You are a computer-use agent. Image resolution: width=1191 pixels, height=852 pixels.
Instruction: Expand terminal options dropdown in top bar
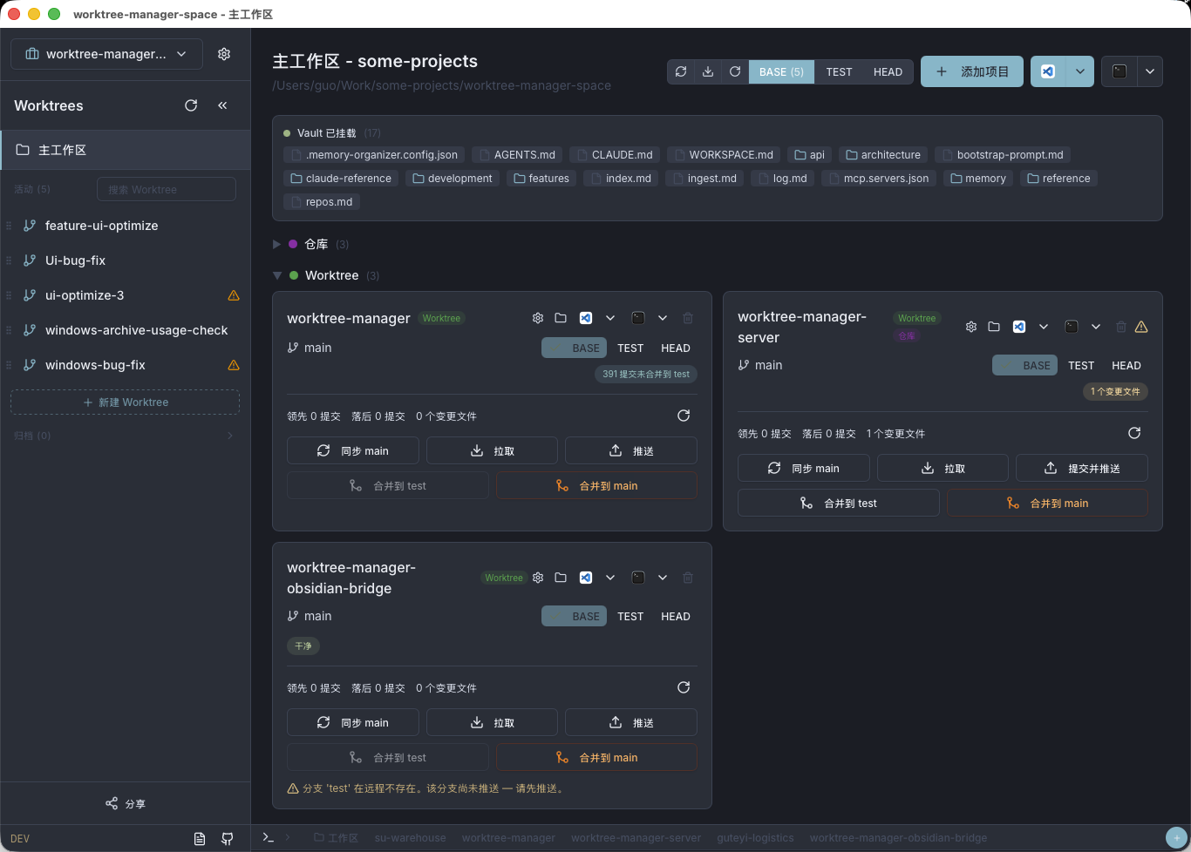coord(1150,71)
